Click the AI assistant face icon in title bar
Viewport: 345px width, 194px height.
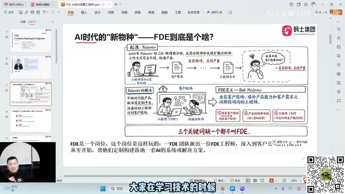pyautogui.click(x=291, y=4)
